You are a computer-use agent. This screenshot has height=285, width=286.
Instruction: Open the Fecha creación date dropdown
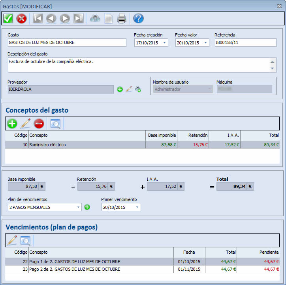click(164, 43)
